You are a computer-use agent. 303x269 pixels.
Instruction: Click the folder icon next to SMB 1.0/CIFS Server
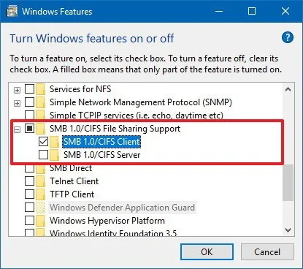tap(55, 155)
